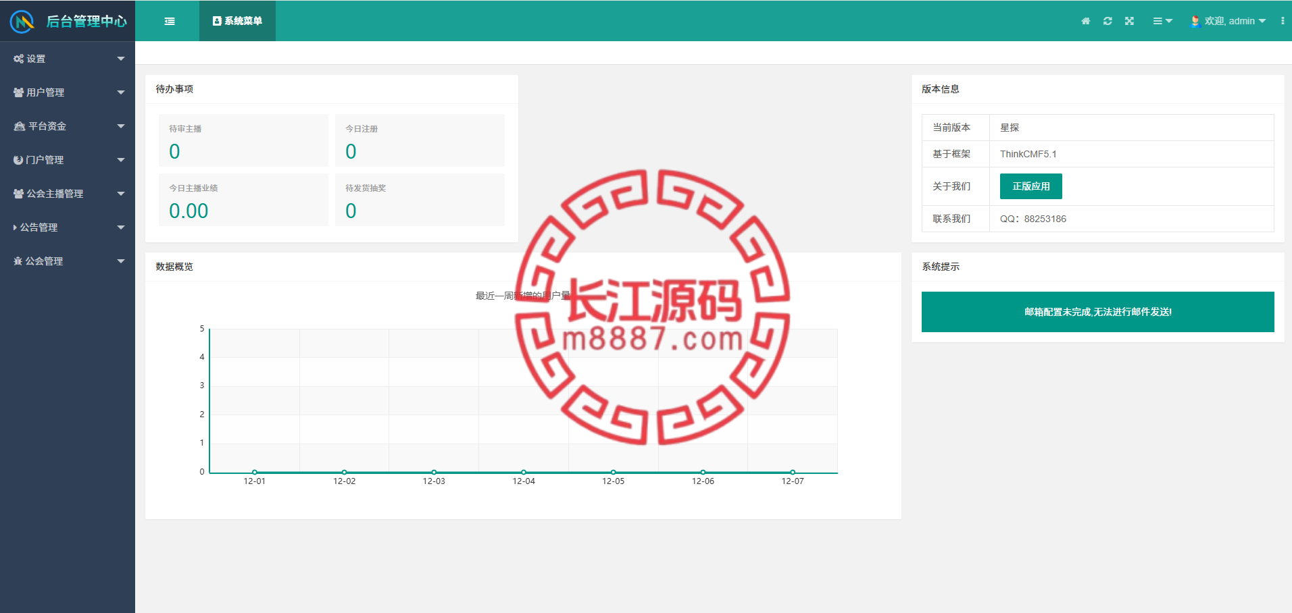The width and height of the screenshot is (1292, 613).
Task: Click the 12-07 x-axis date label
Action: [x=793, y=481]
